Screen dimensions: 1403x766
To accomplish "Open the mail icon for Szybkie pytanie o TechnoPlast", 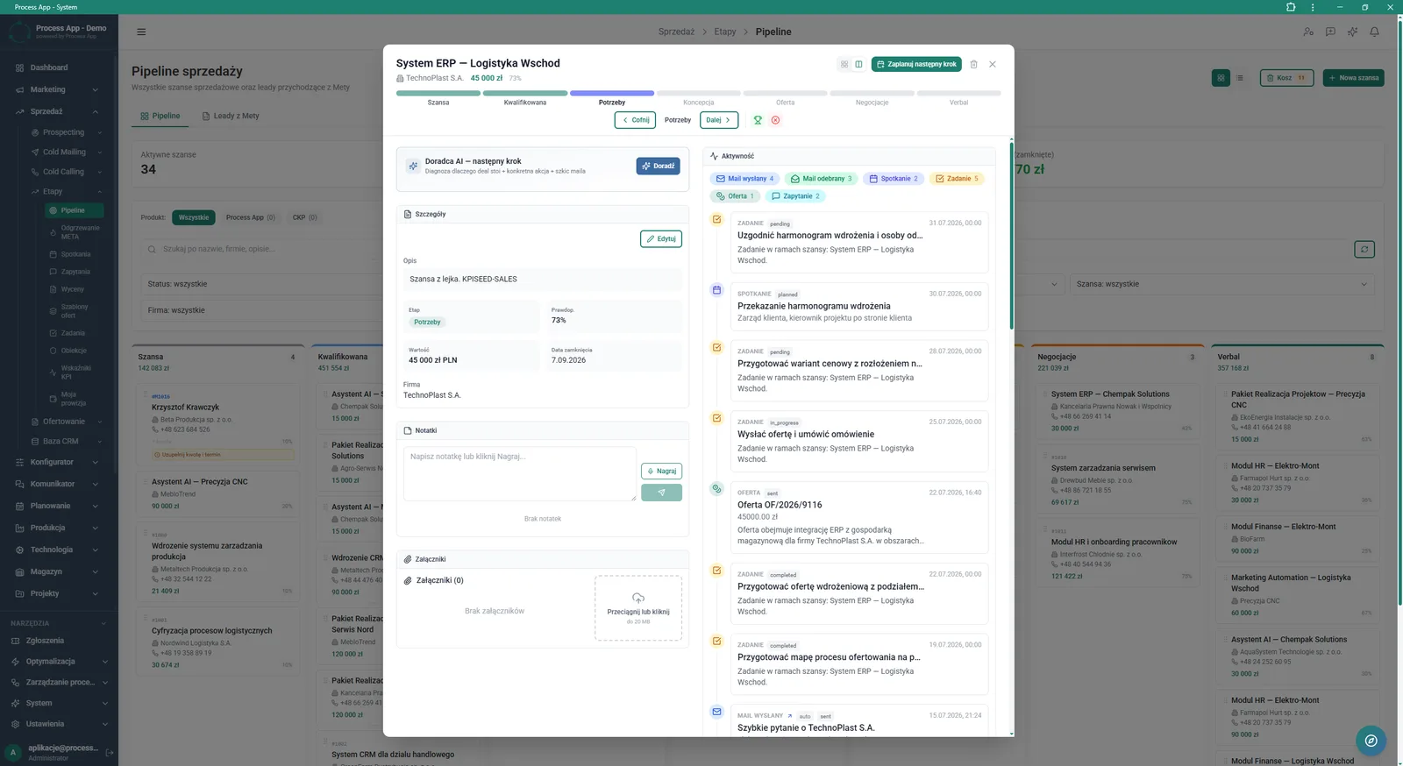I will (x=716, y=712).
